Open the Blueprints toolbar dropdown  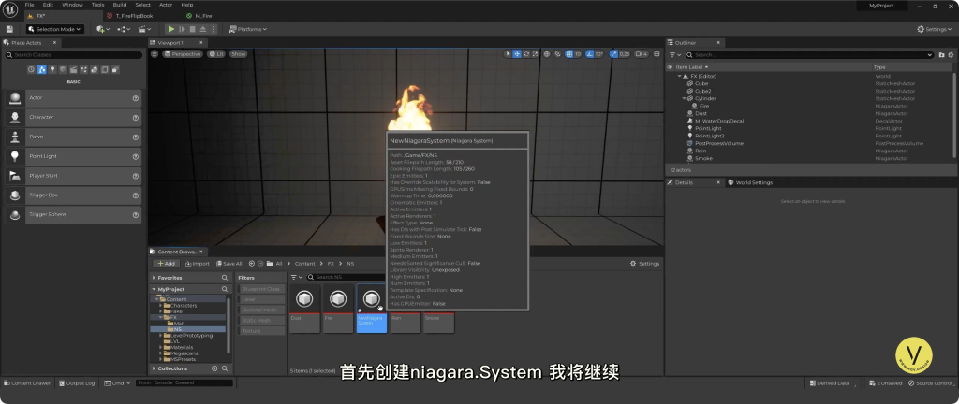point(124,29)
